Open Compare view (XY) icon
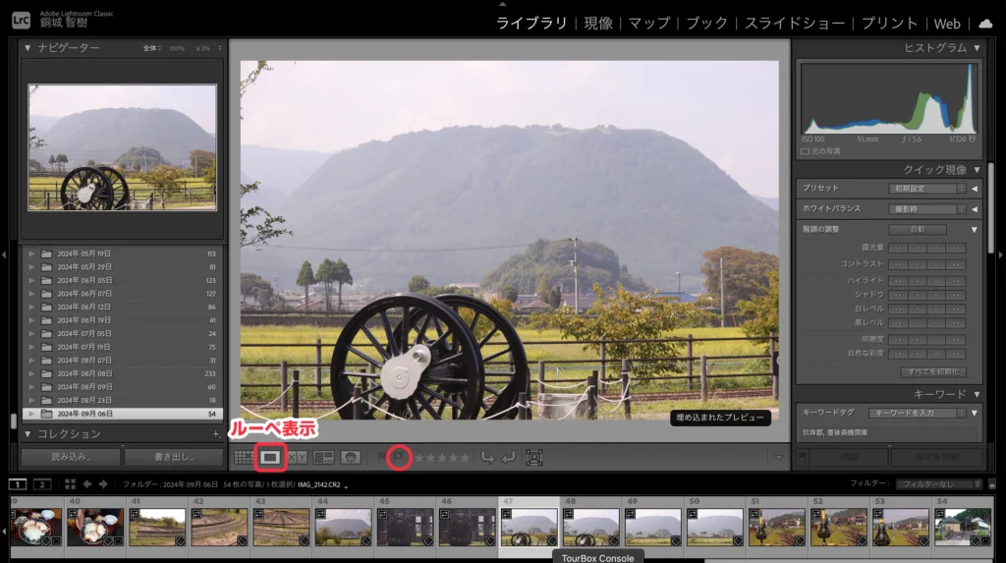Screen dimensions: 1006x563 297,457
